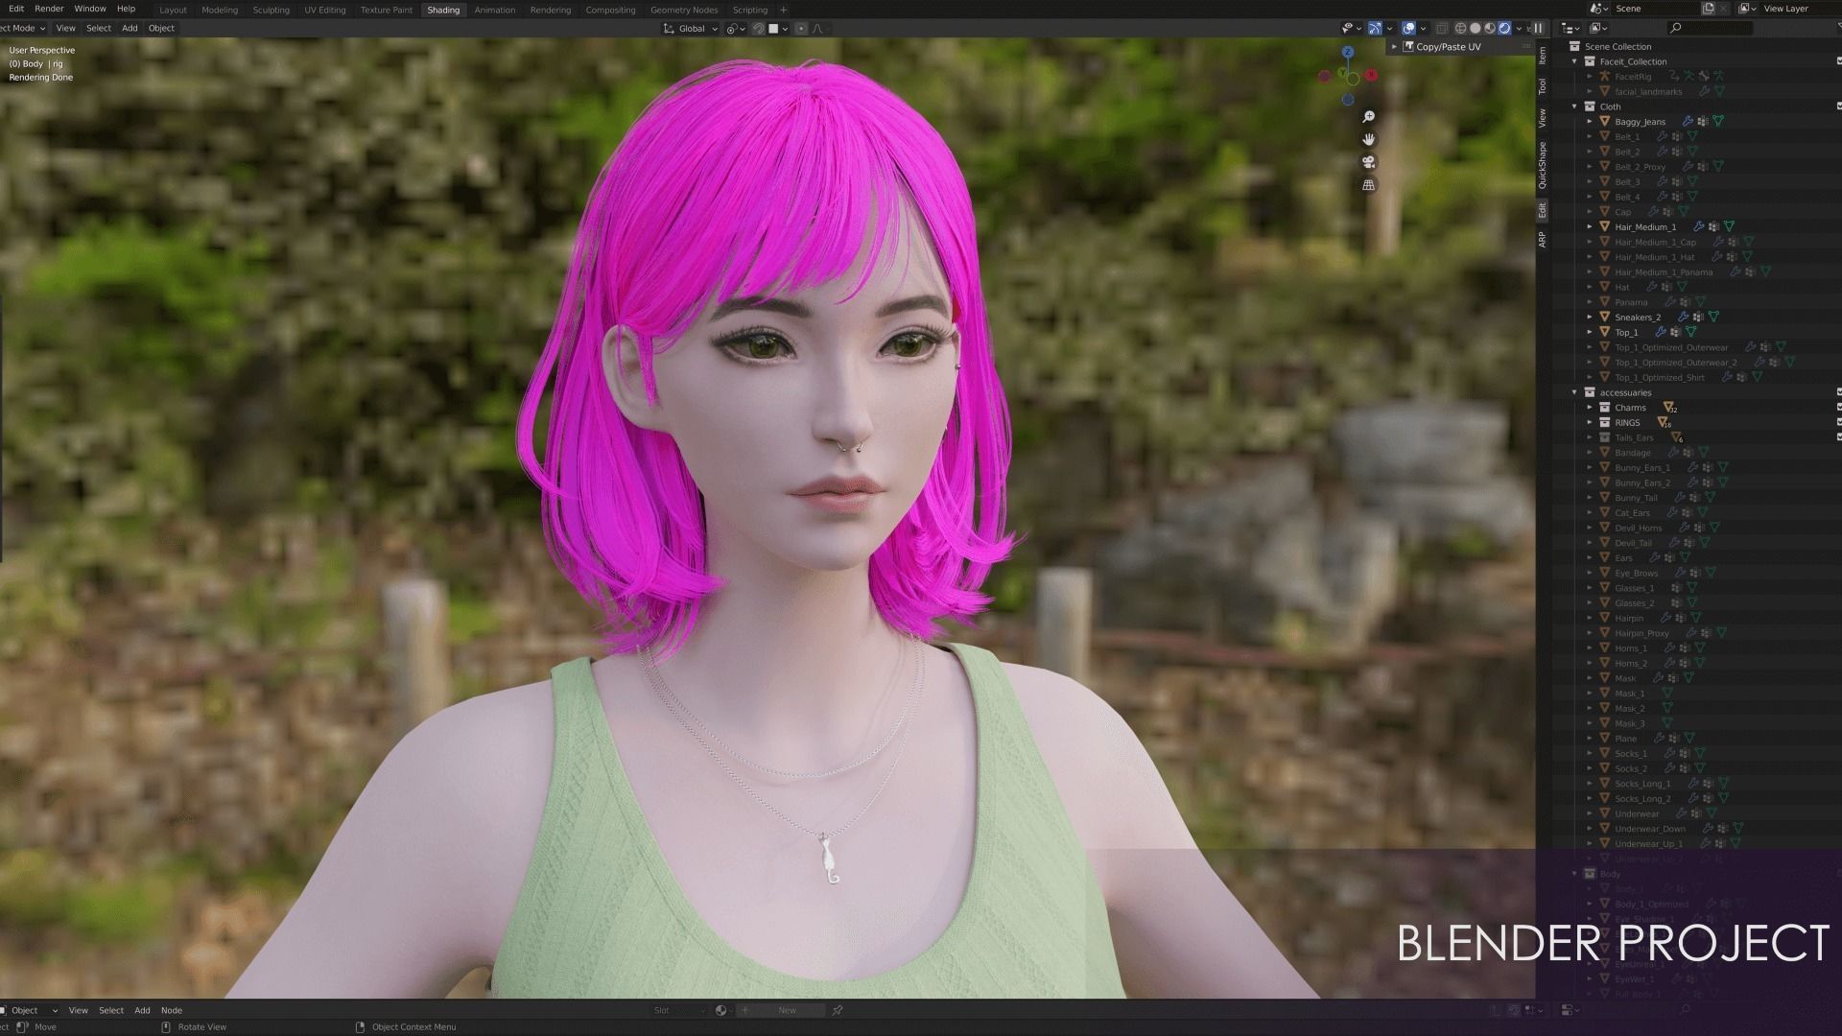Select material preview shading mode
Image resolution: width=1842 pixels, height=1036 pixels.
click(1489, 28)
